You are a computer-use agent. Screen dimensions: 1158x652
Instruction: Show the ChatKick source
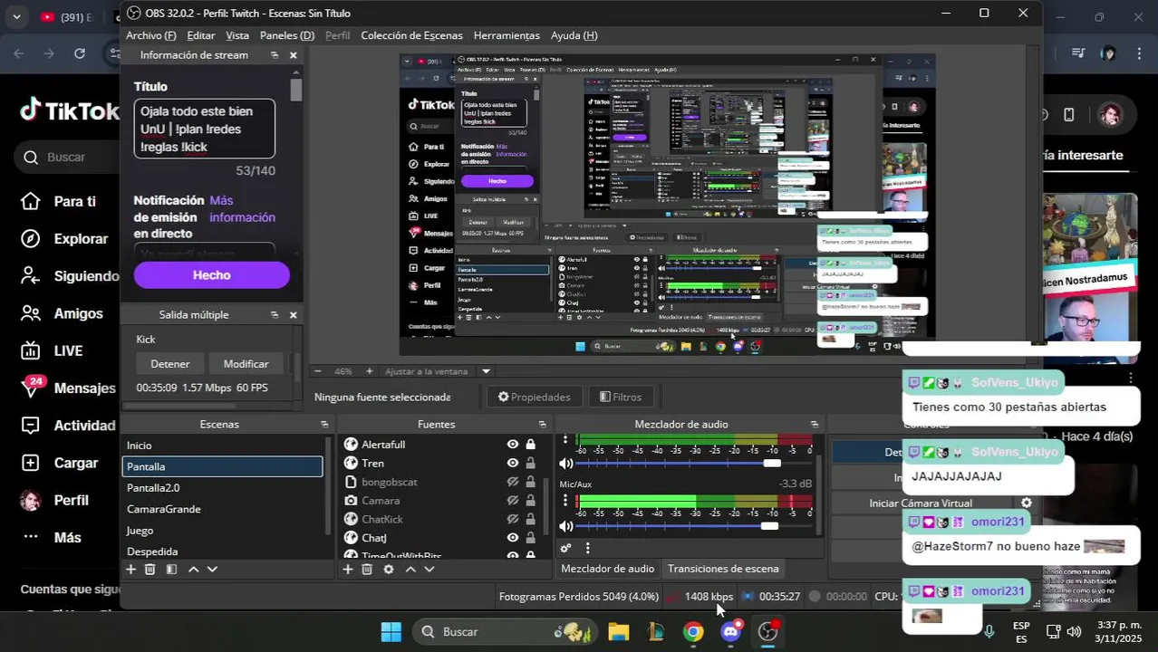pyautogui.click(x=513, y=519)
